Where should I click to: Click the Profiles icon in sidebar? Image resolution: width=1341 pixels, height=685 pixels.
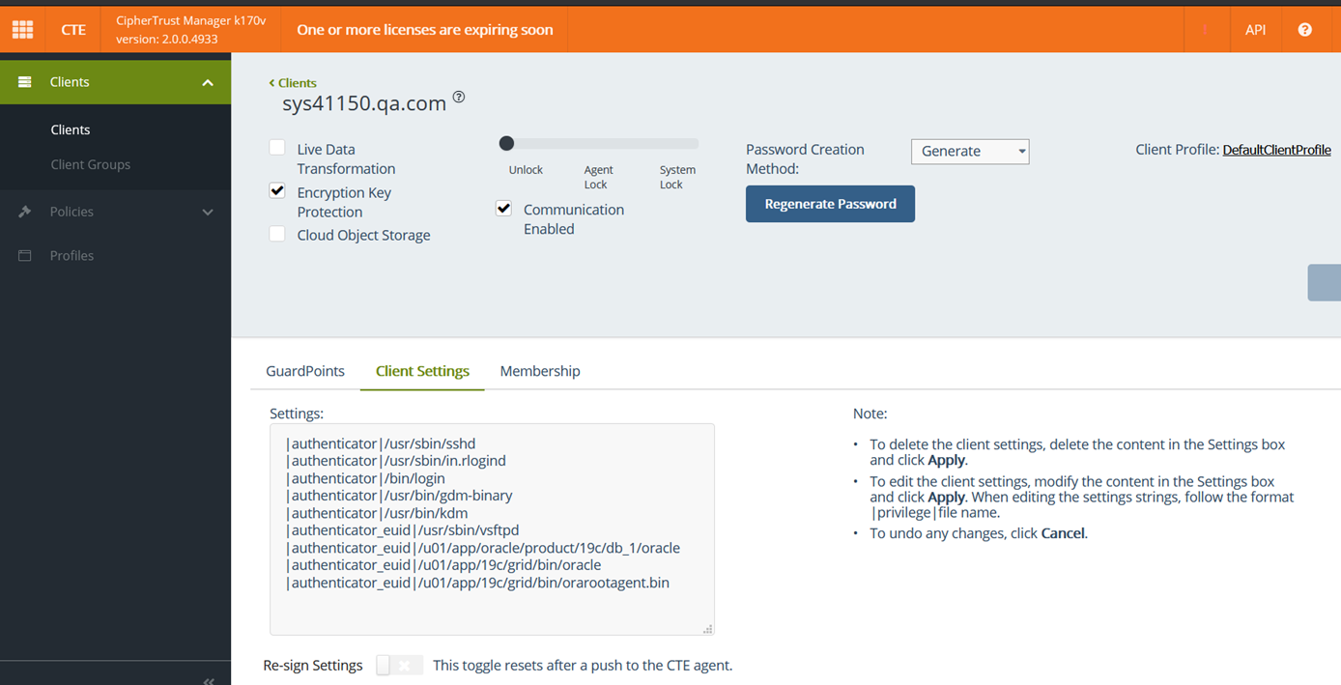[x=25, y=255]
